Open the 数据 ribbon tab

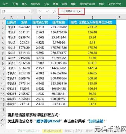pyautogui.click(x=55, y=4)
